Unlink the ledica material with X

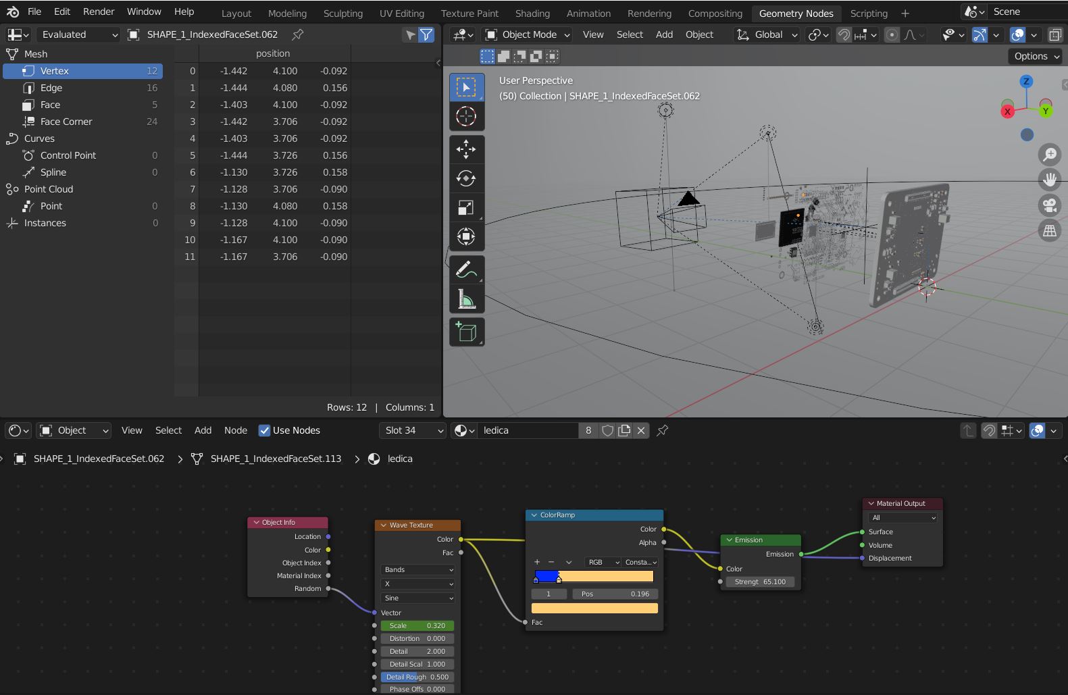pos(641,430)
